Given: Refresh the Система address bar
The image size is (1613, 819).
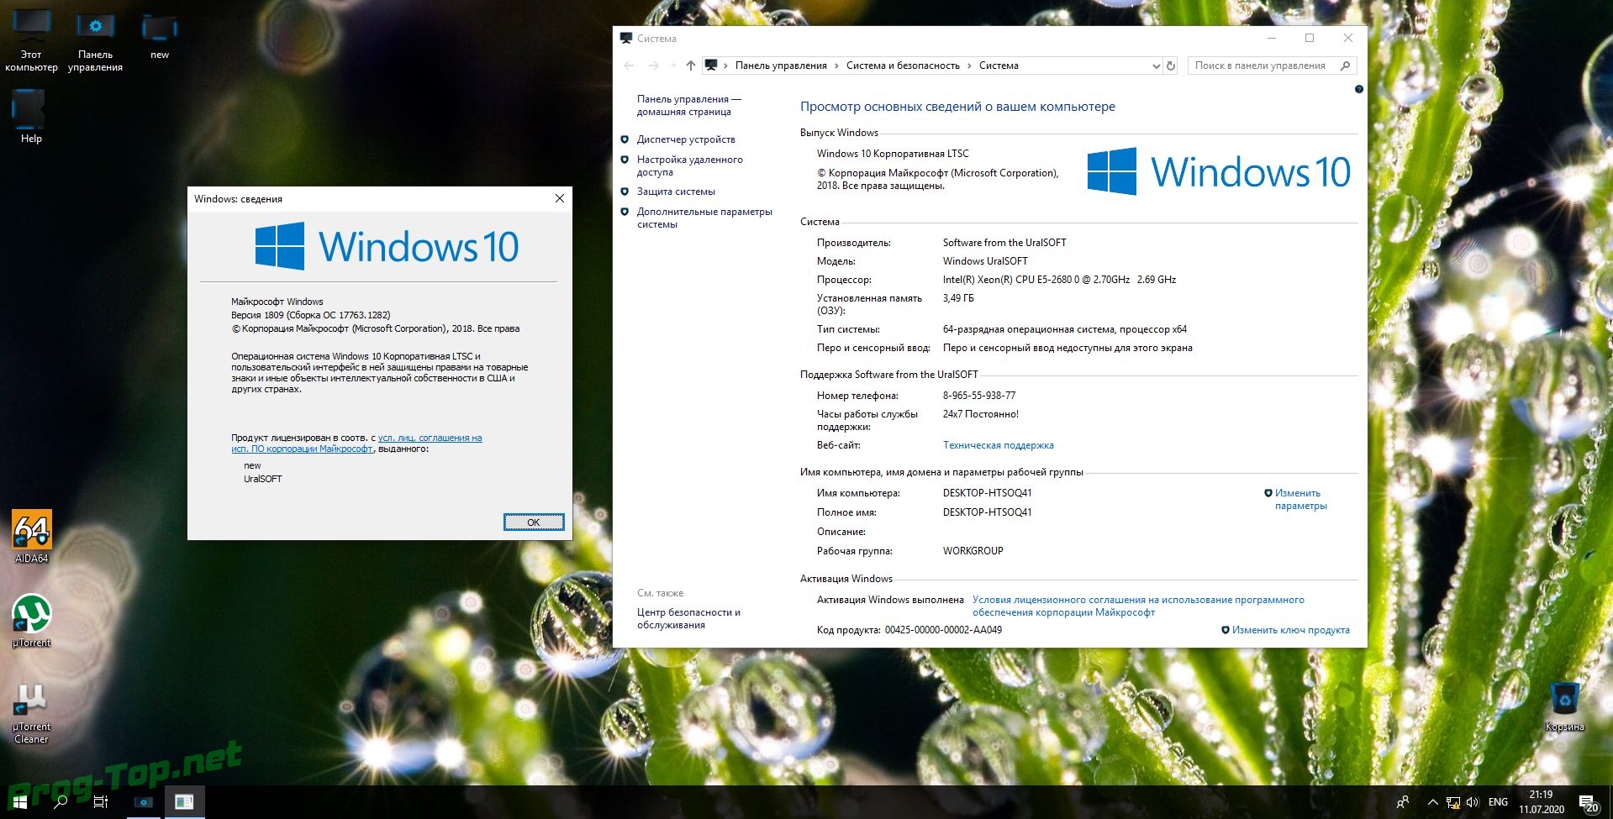Looking at the screenshot, I should 1170,66.
